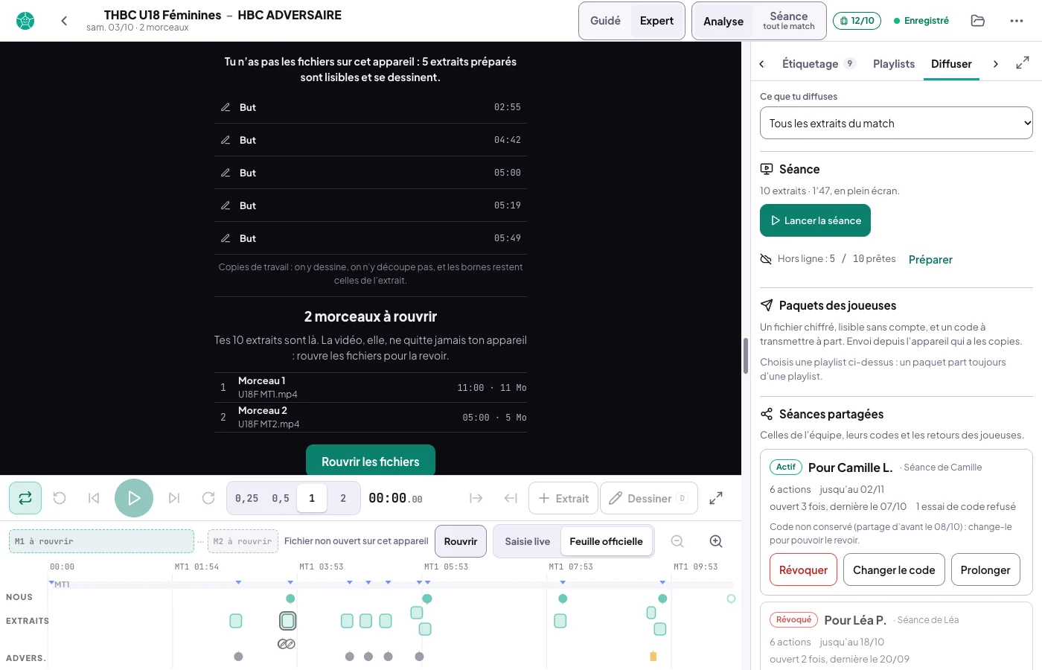1042x670 pixels.
Task: Open the three-dot more options menu
Action: click(x=1017, y=21)
